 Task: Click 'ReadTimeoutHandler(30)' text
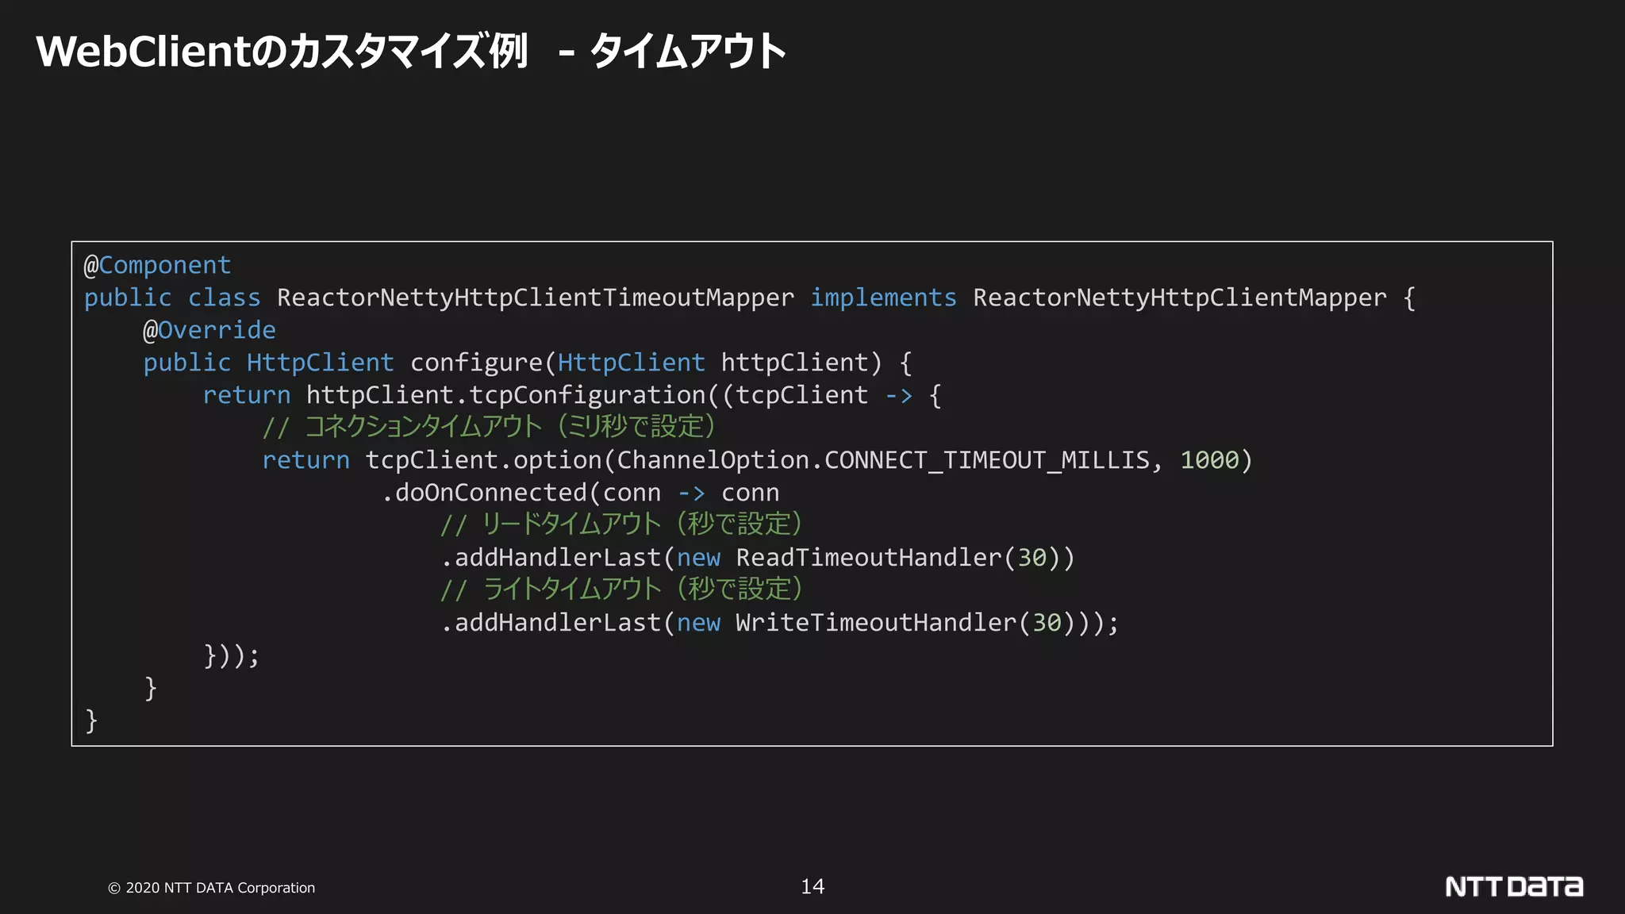point(898,558)
